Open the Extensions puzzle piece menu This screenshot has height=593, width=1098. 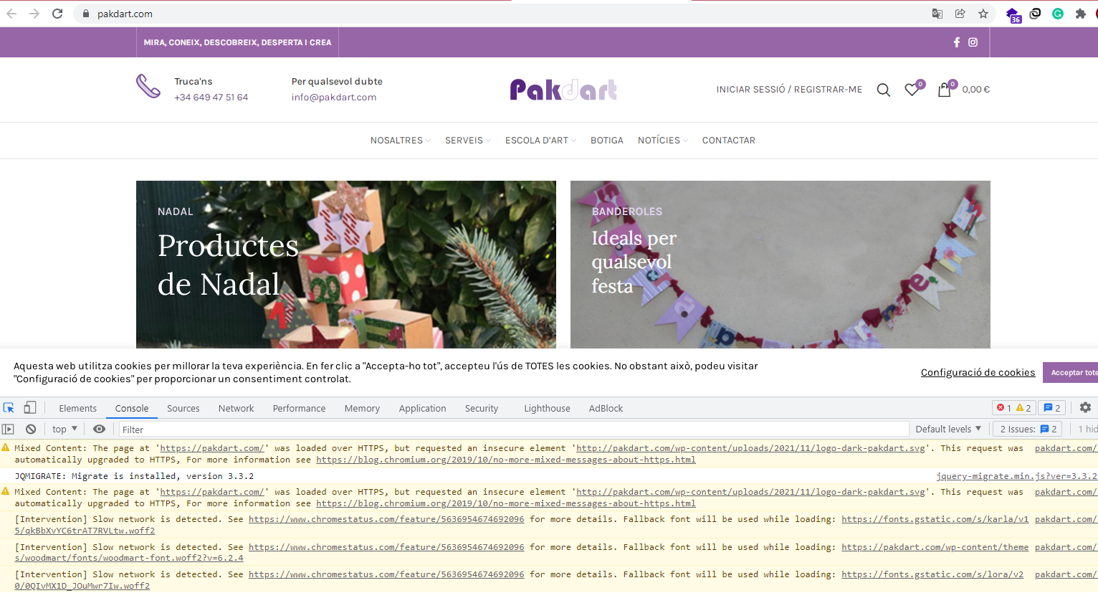point(1081,14)
